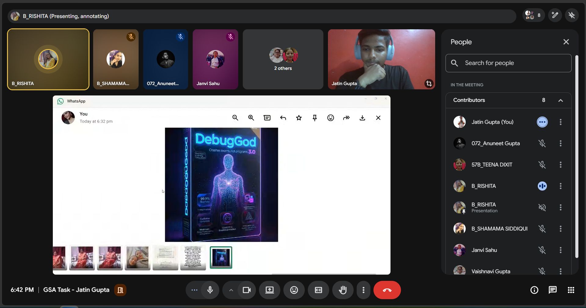Select DebugGod thumbnail in WhatsApp strip
The image size is (586, 308).
(x=221, y=258)
